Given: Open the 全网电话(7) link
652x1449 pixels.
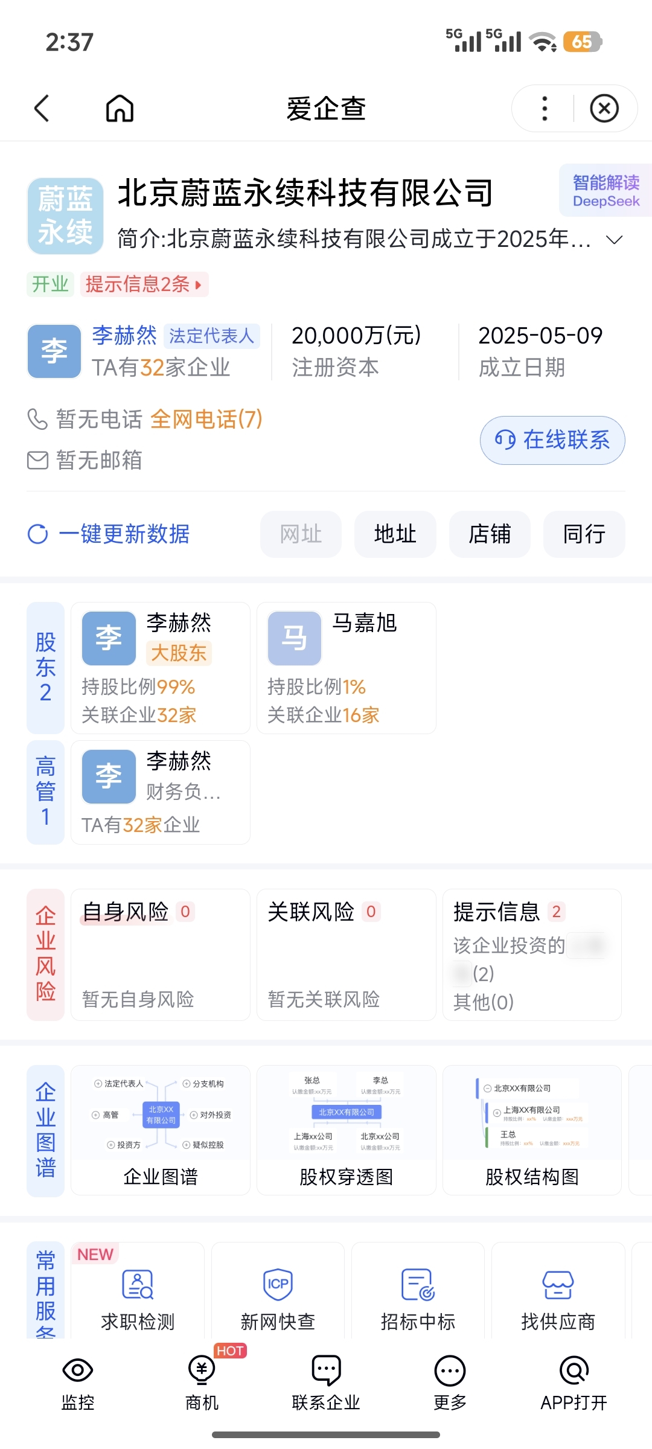Looking at the screenshot, I should [x=206, y=419].
